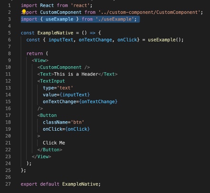Click the yellow lightbulb code action icon

tap(24, 11)
